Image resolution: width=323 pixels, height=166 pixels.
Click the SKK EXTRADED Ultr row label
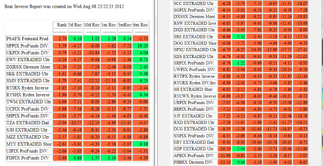click(x=29, y=74)
